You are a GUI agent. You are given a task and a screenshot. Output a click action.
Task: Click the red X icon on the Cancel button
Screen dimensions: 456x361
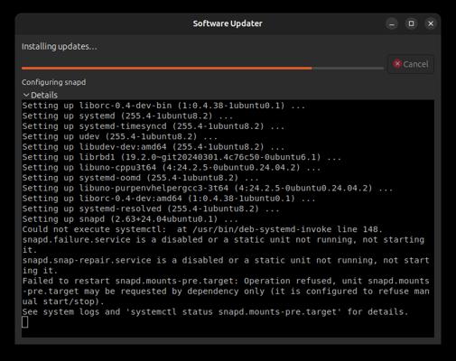[x=397, y=64]
